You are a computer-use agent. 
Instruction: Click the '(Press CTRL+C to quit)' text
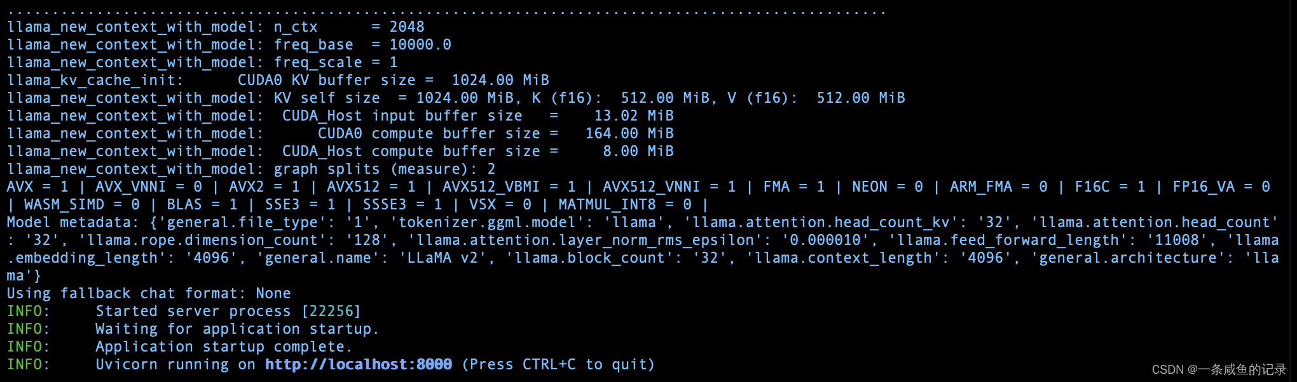(558, 364)
